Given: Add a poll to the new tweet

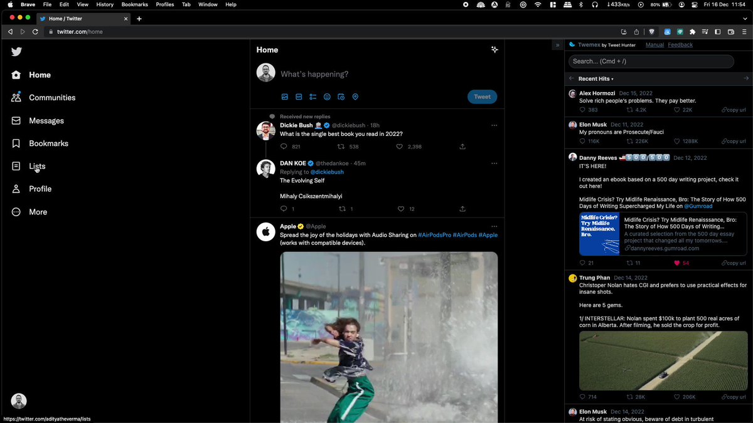Looking at the screenshot, I should (x=312, y=97).
